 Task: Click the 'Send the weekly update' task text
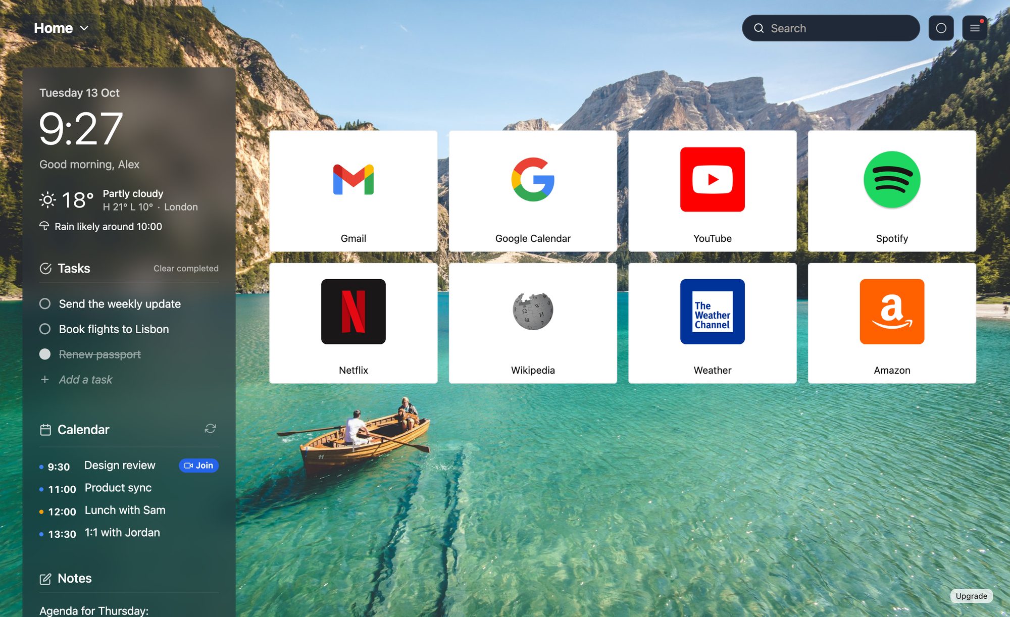point(120,303)
